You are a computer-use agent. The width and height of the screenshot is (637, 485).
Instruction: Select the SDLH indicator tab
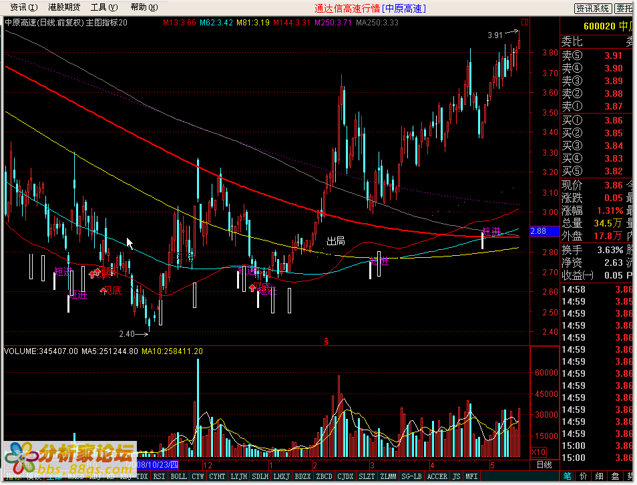tap(260, 476)
